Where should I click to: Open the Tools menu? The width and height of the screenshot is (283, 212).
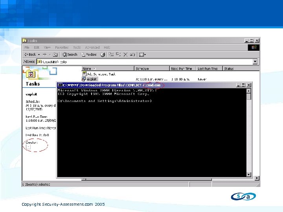(x=77, y=48)
